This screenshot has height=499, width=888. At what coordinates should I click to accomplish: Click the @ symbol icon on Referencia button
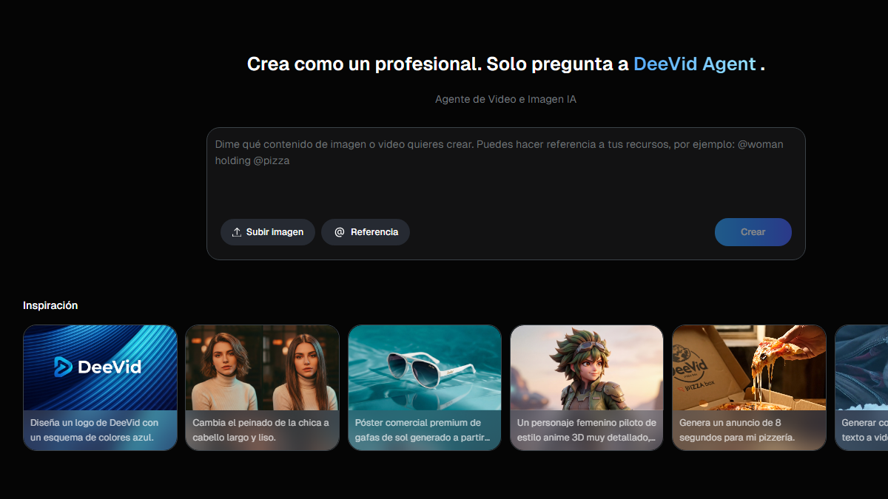[339, 231]
